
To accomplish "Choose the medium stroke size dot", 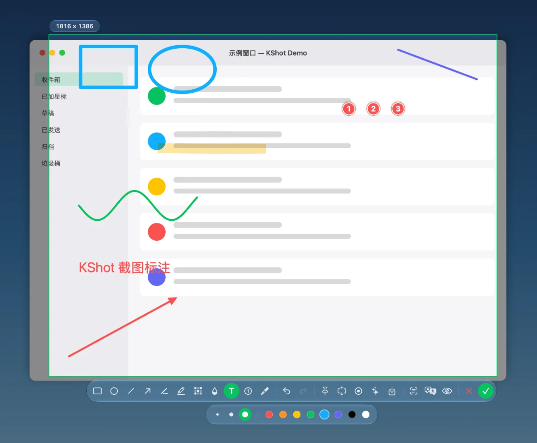I will pos(231,414).
